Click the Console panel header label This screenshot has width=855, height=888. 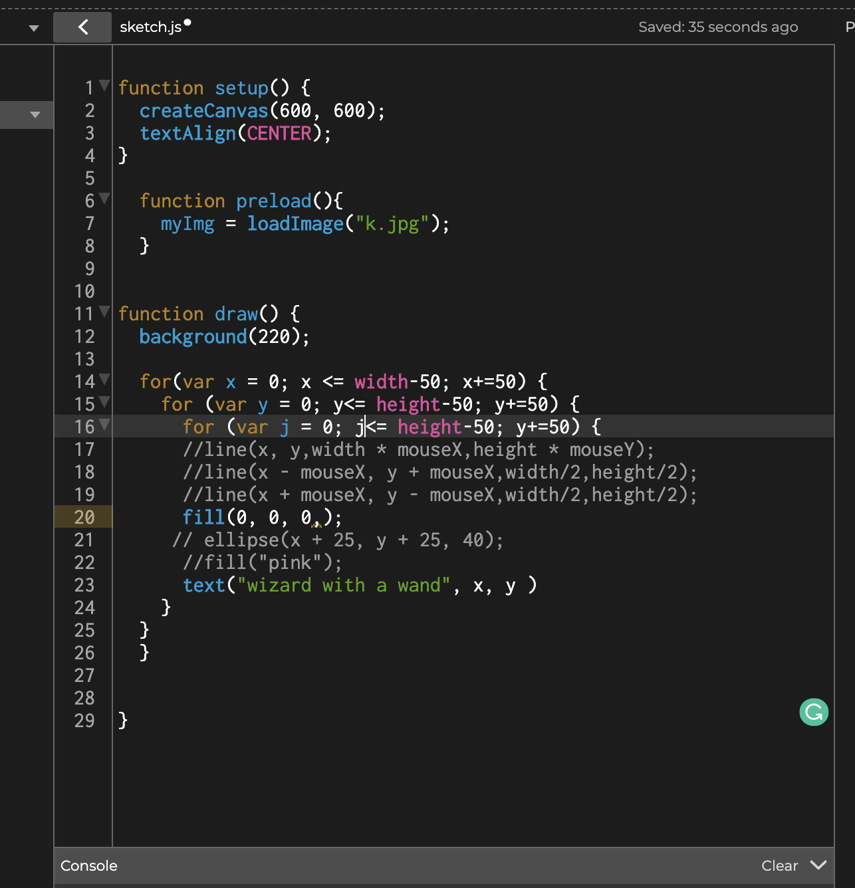[x=89, y=865]
